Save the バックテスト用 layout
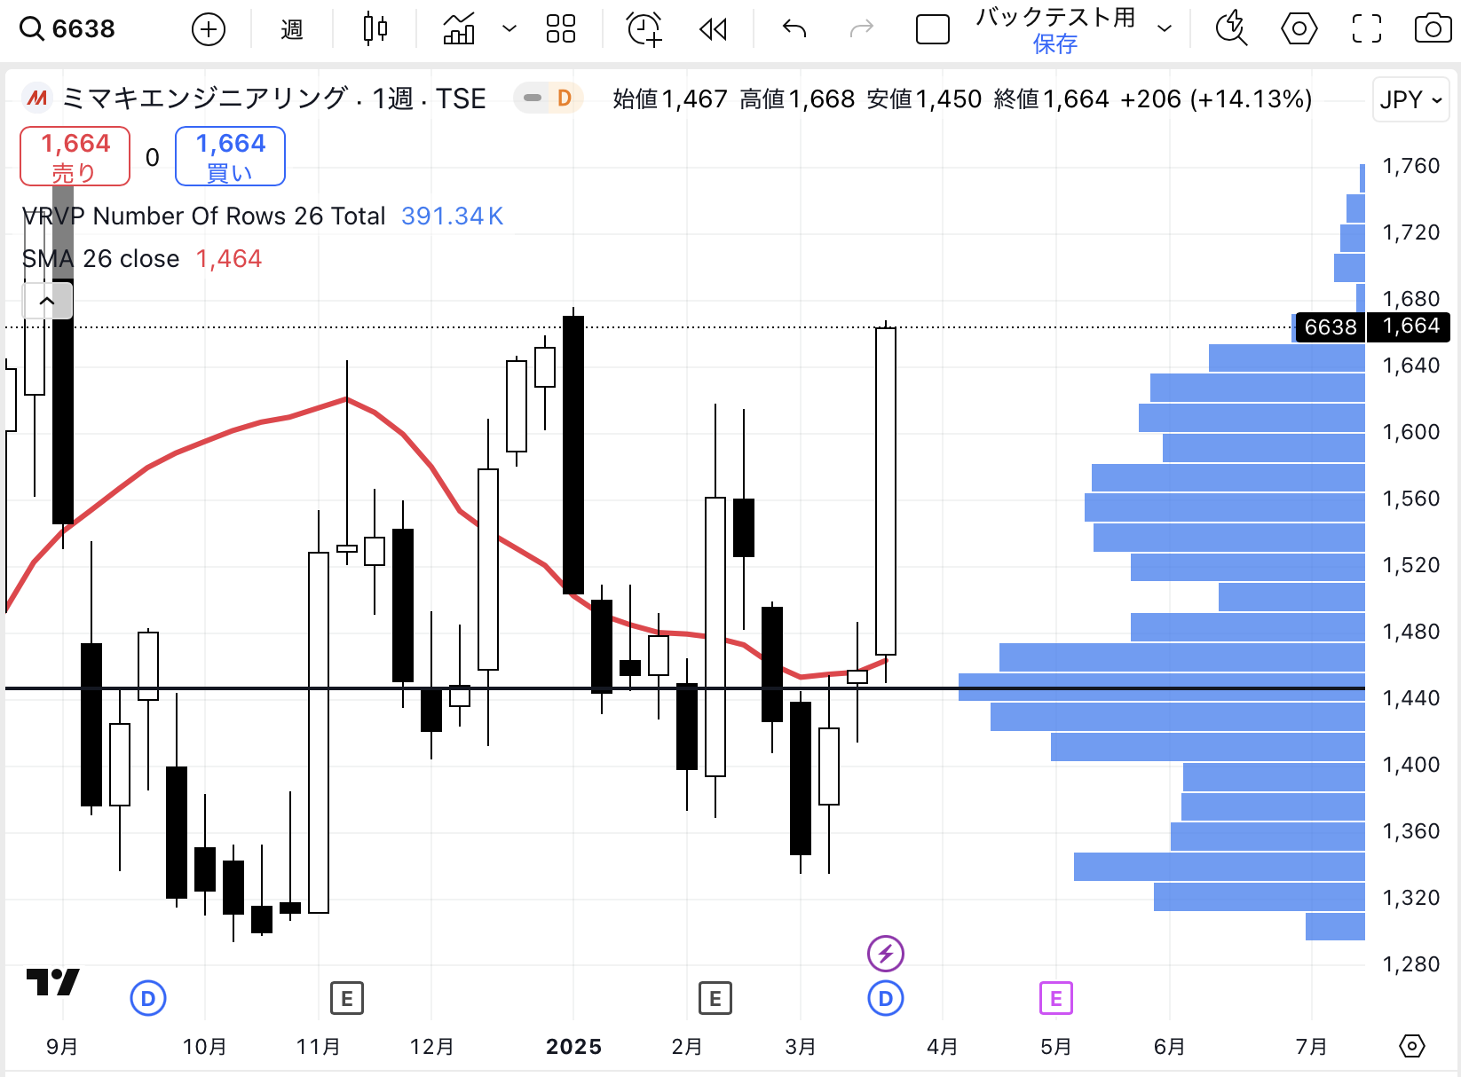The width and height of the screenshot is (1461, 1077). (x=1055, y=43)
